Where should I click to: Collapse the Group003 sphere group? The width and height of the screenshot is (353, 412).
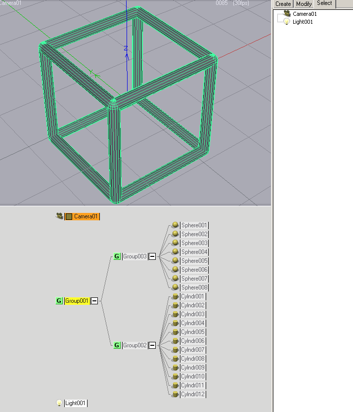coord(152,256)
